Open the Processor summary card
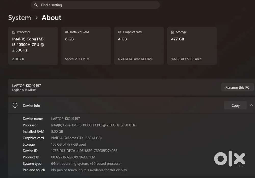Screen dimensions: 255x178 (x=33, y=46)
